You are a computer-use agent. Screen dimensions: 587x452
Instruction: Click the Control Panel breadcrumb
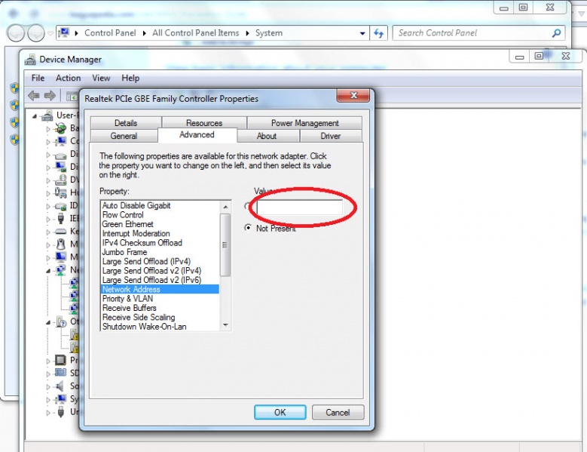[110, 33]
